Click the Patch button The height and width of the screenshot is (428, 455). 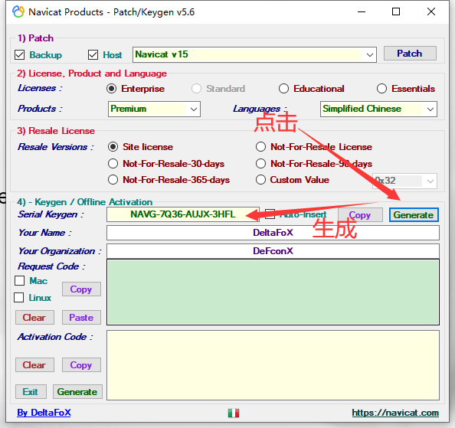tap(410, 54)
